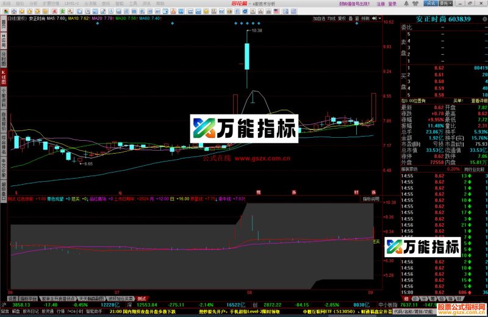The image size is (488, 317).
Task: Click the colorful first toolbar icon
Action: (x=6, y=12)
